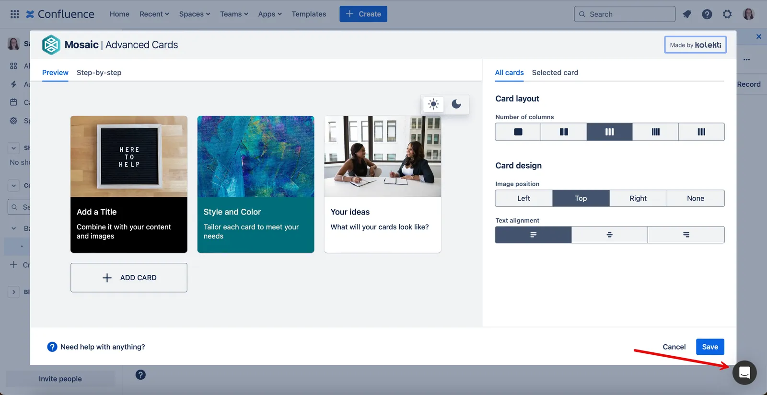Open Confluence settings gear
This screenshot has height=395, width=767.
727,14
